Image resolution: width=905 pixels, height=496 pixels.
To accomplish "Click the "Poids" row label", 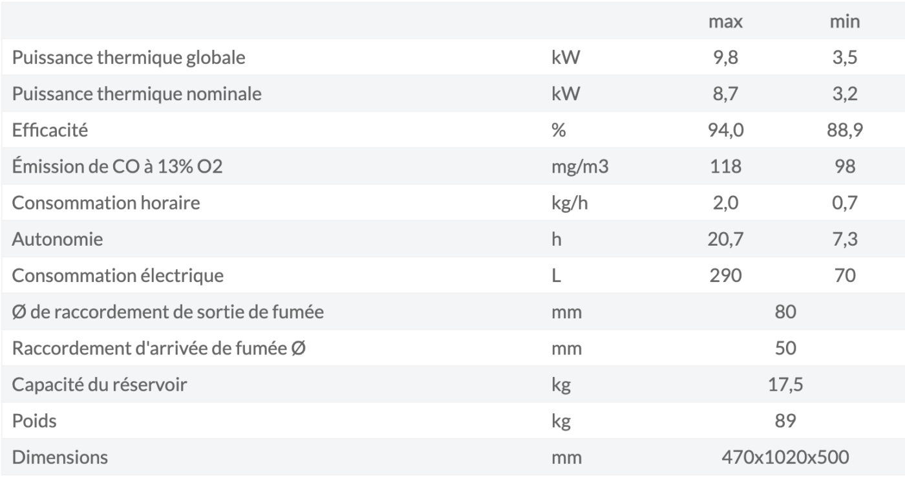I will [34, 422].
